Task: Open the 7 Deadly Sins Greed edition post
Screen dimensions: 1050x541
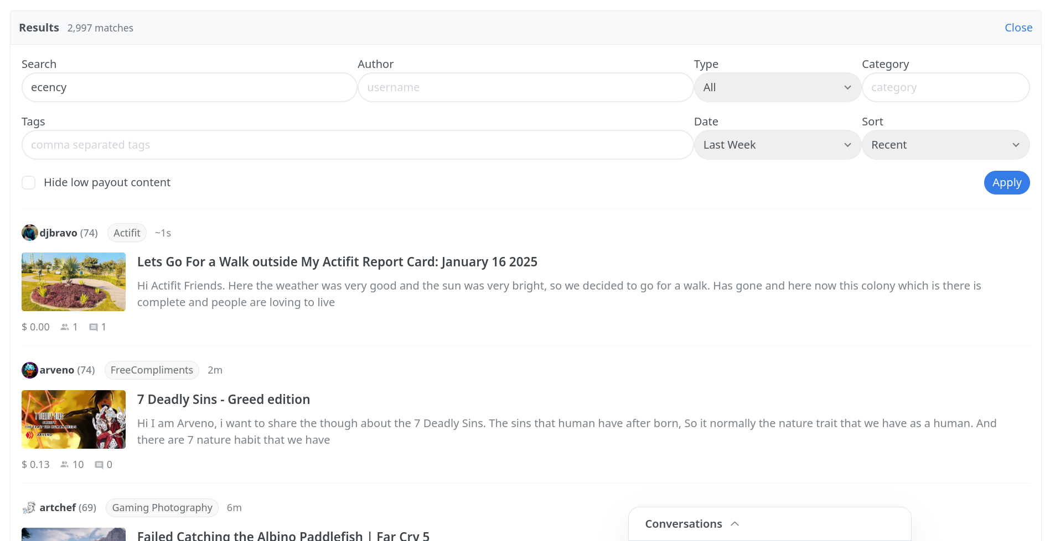Action: 224,400
